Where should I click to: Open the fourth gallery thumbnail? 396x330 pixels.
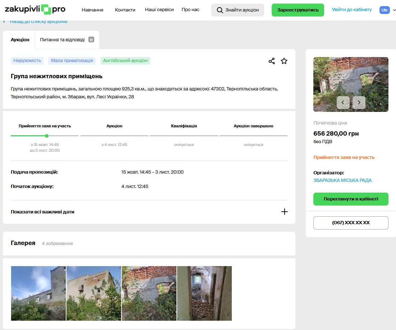tap(204, 293)
